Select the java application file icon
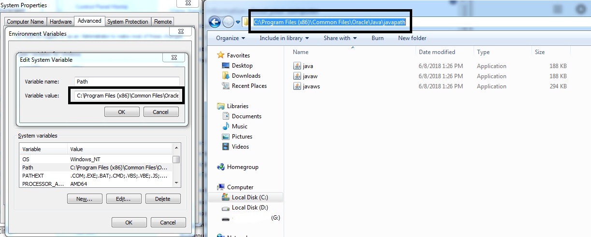Viewport: 591px width, 237px height. pos(297,66)
